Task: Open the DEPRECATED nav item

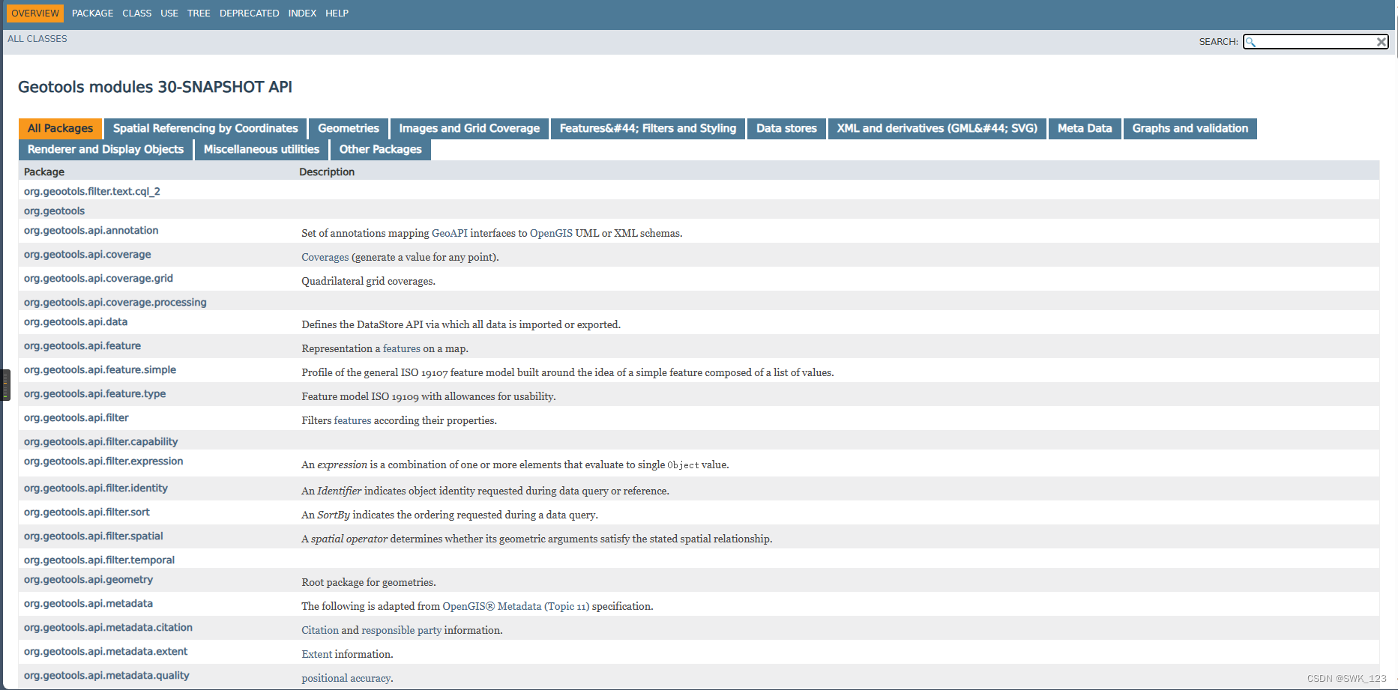Action: pos(250,13)
